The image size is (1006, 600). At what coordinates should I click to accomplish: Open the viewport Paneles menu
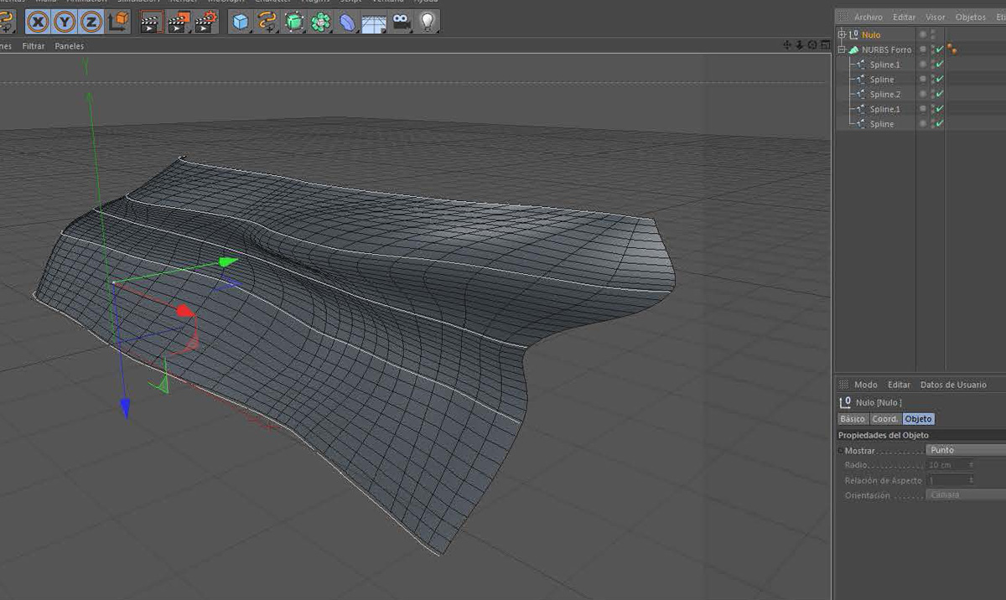pyautogui.click(x=70, y=46)
